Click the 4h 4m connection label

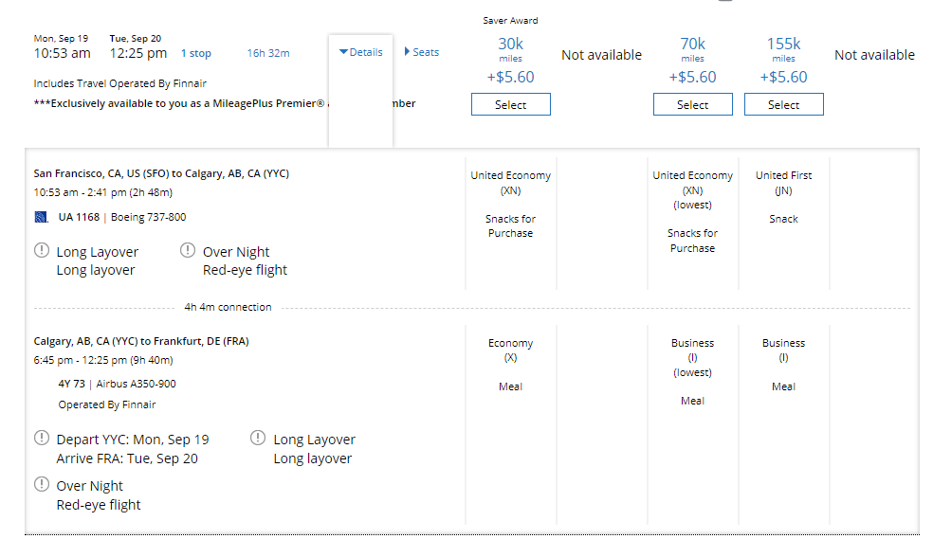tap(228, 307)
